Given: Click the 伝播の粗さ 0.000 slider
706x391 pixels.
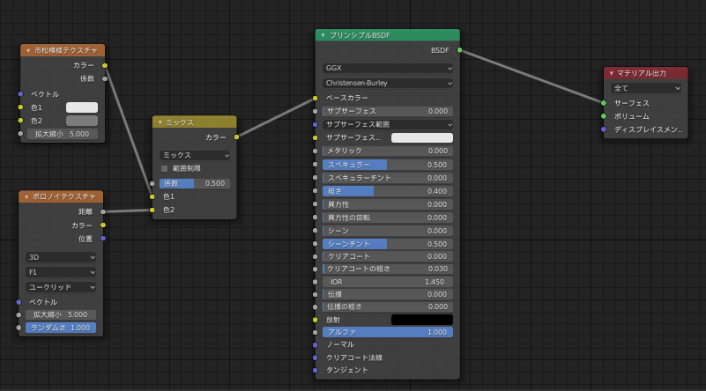Looking at the screenshot, I should [388, 306].
